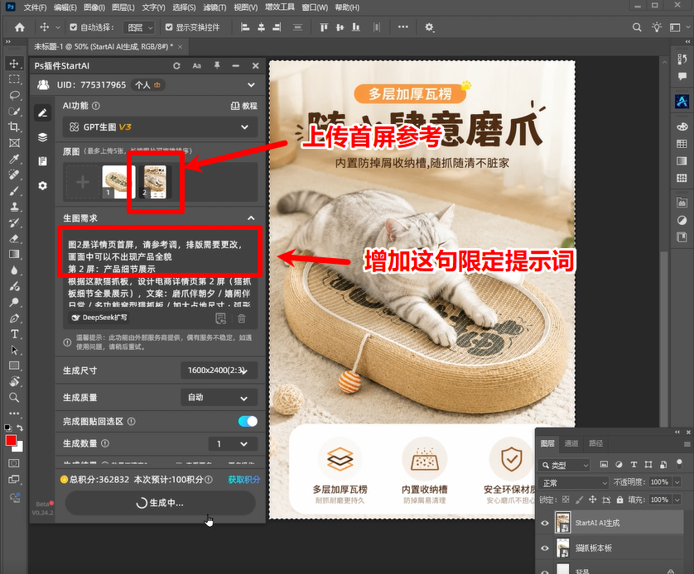The height and width of the screenshot is (574, 694).
Task: Select the Eraser tool
Action: 14,238
